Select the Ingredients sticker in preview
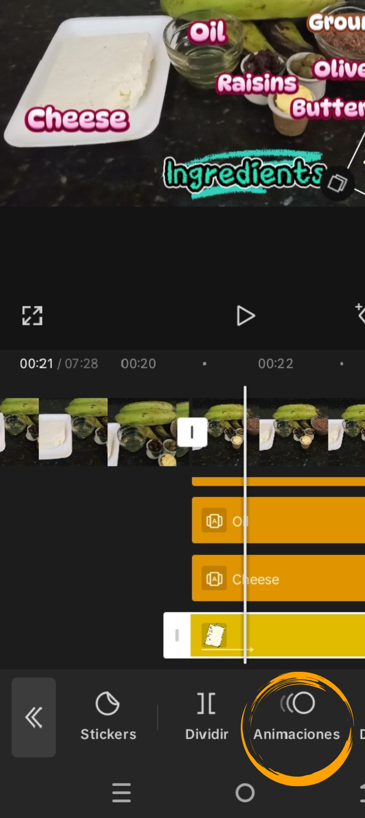 tap(243, 172)
